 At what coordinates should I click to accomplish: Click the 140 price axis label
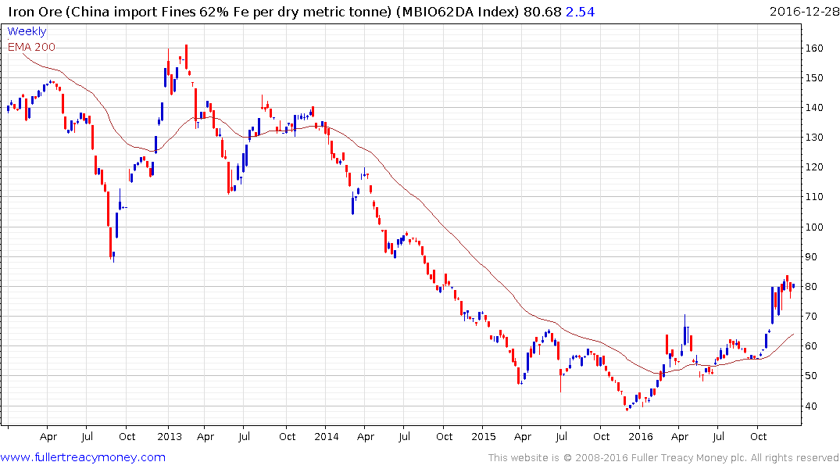(x=814, y=108)
